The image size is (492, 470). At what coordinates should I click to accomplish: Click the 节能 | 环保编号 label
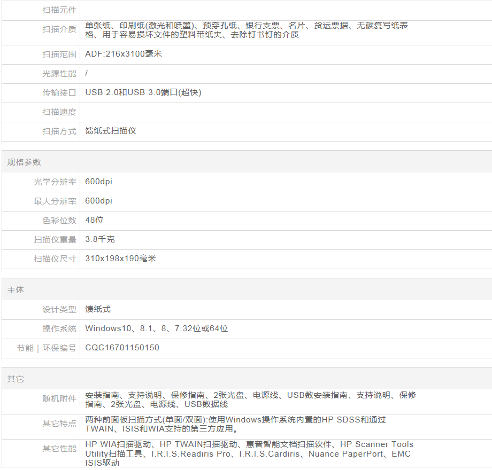(47, 348)
